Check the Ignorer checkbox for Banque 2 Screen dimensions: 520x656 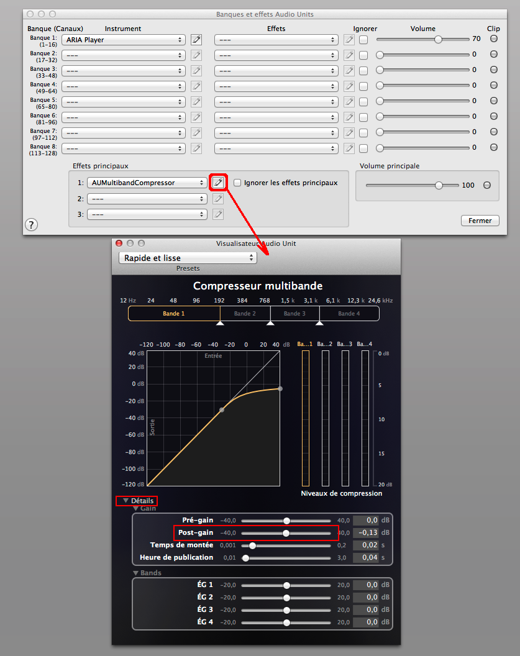coord(363,55)
